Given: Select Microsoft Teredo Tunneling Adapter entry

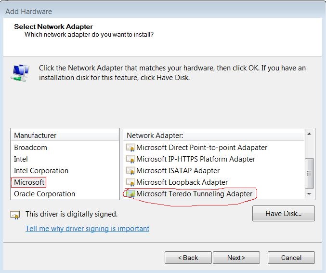Looking at the screenshot, I should click(194, 194).
